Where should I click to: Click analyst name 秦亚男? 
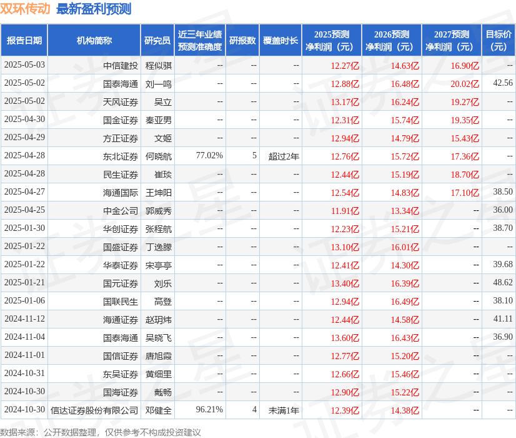click(159, 120)
